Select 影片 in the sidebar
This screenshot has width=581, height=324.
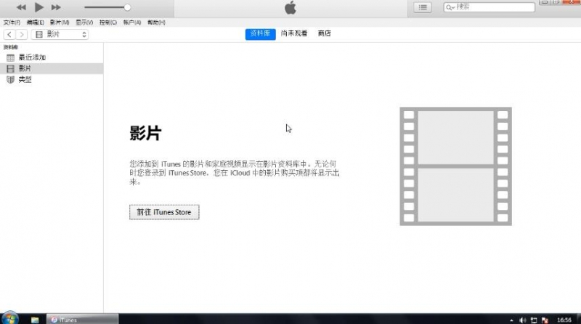tap(52, 68)
